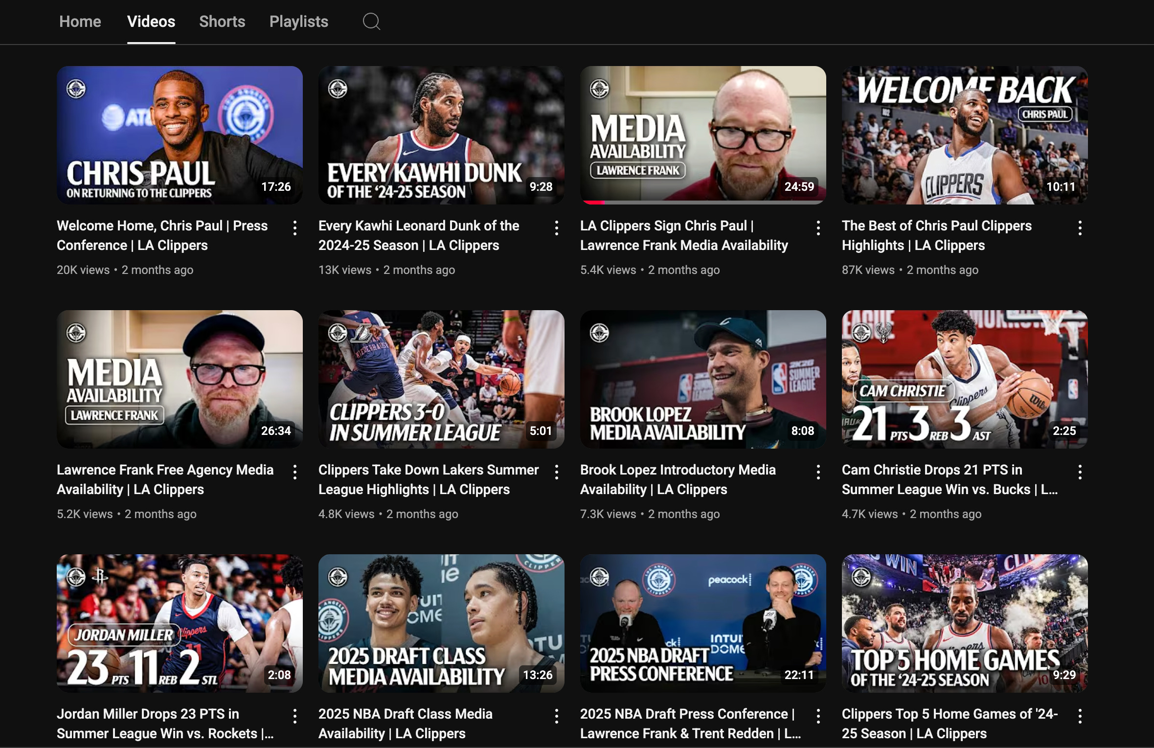Switch to the Shorts tab
Viewport: 1154px width, 748px height.
point(222,22)
